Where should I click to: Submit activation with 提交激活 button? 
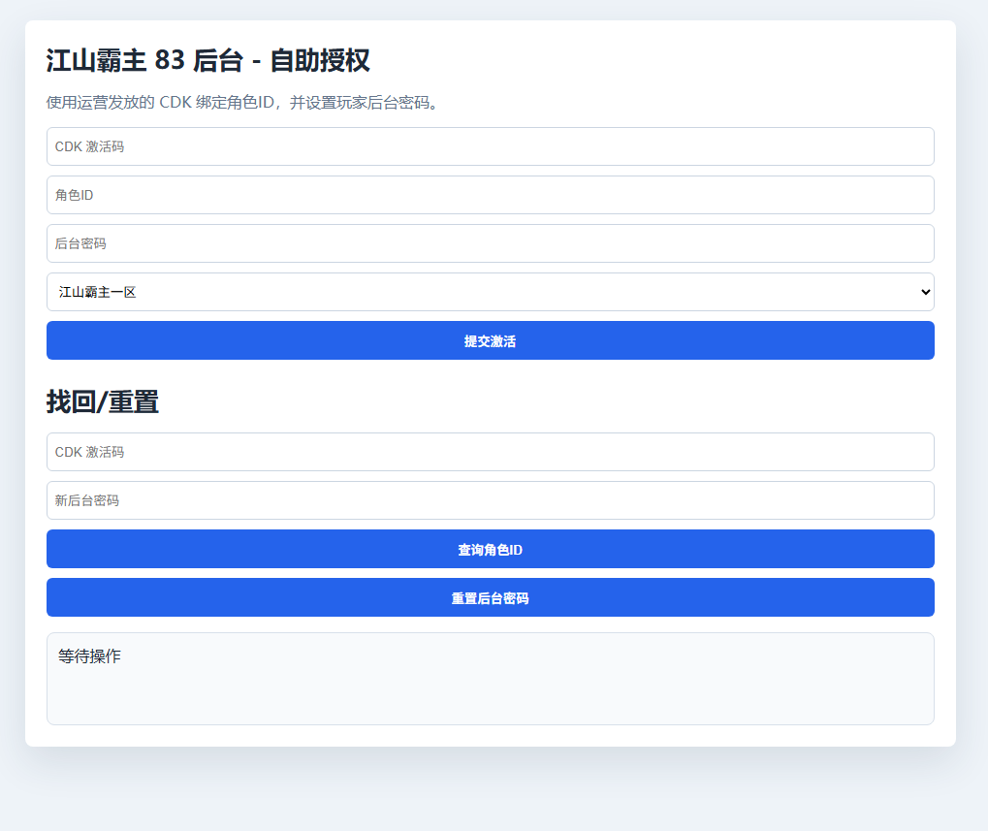coord(491,341)
